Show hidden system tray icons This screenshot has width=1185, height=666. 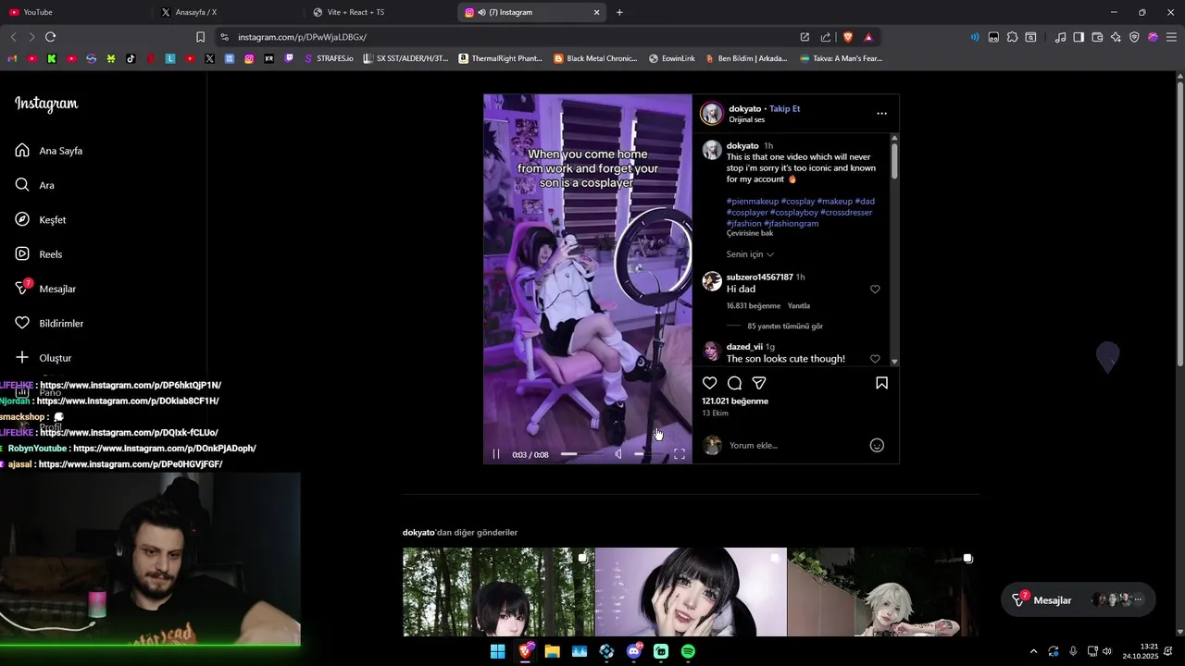pyautogui.click(x=1033, y=651)
